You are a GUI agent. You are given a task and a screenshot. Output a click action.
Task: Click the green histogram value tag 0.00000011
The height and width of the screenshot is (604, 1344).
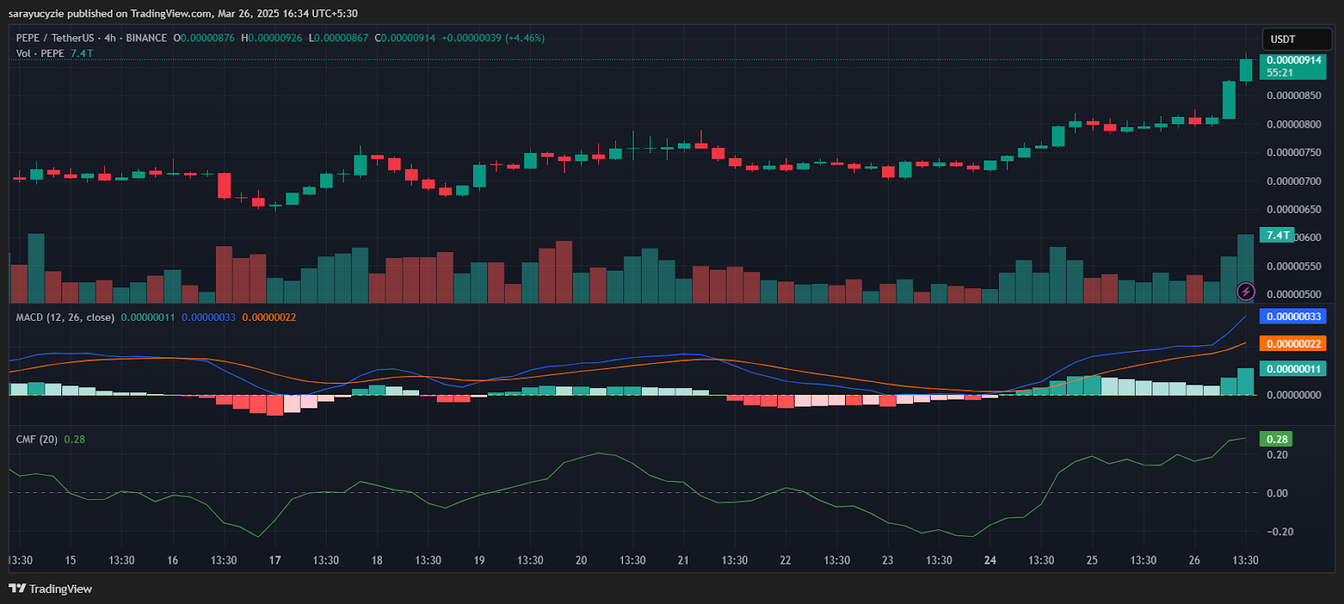pyautogui.click(x=1293, y=369)
